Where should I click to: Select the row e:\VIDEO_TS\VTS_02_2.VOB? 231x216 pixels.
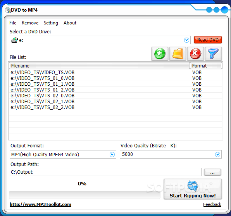pyautogui.click(x=115, y=107)
